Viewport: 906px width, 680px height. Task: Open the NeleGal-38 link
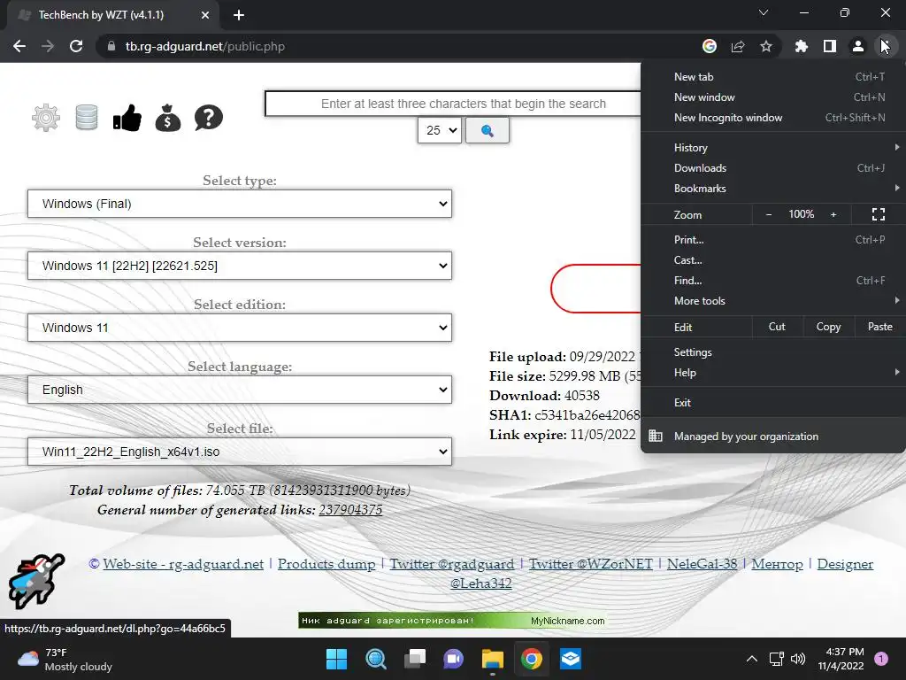(702, 564)
